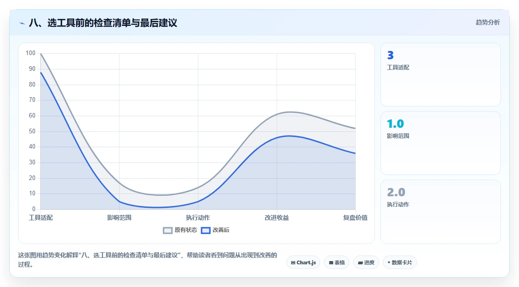Open the 工具适配 data card

pos(441,75)
